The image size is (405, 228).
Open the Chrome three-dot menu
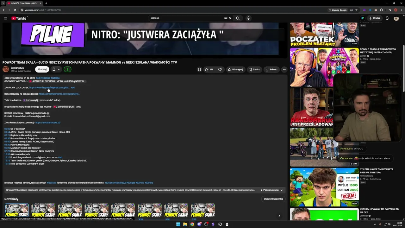(402, 10)
